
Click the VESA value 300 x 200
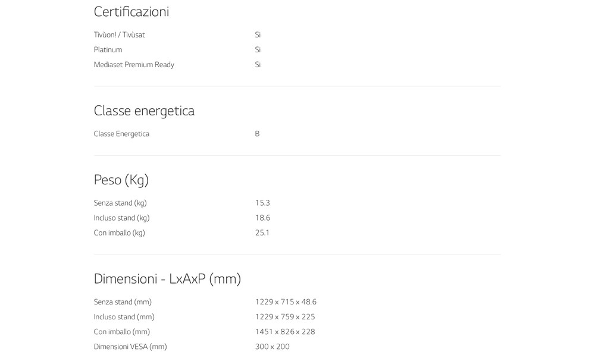click(x=272, y=347)
